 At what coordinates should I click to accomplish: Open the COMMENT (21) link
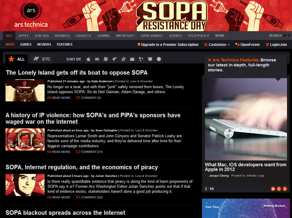click(x=89, y=152)
